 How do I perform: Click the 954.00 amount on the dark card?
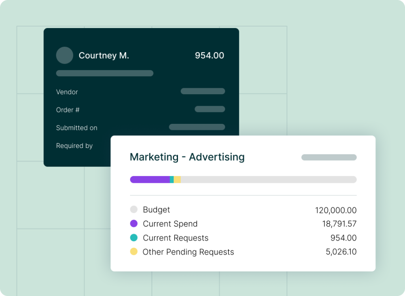click(208, 55)
